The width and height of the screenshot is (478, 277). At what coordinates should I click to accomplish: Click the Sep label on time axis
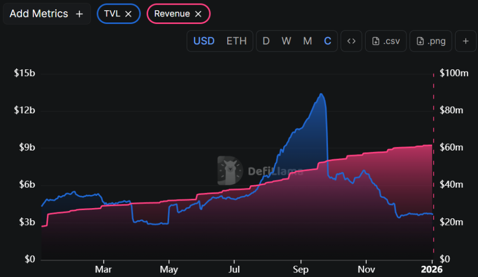301,269
